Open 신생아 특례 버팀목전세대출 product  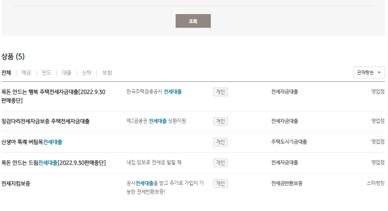pyautogui.click(x=32, y=142)
